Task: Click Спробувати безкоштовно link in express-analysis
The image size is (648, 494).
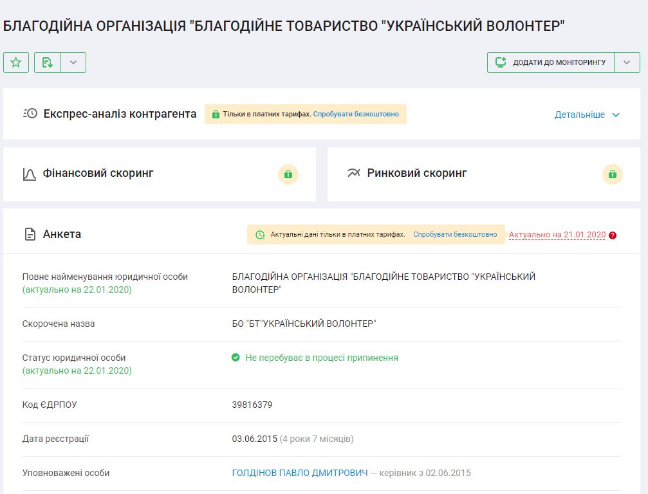Action: [x=356, y=114]
